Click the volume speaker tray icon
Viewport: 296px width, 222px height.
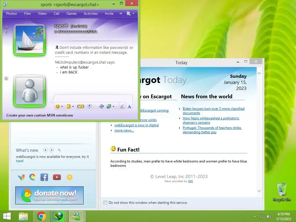pyautogui.click(x=269, y=217)
